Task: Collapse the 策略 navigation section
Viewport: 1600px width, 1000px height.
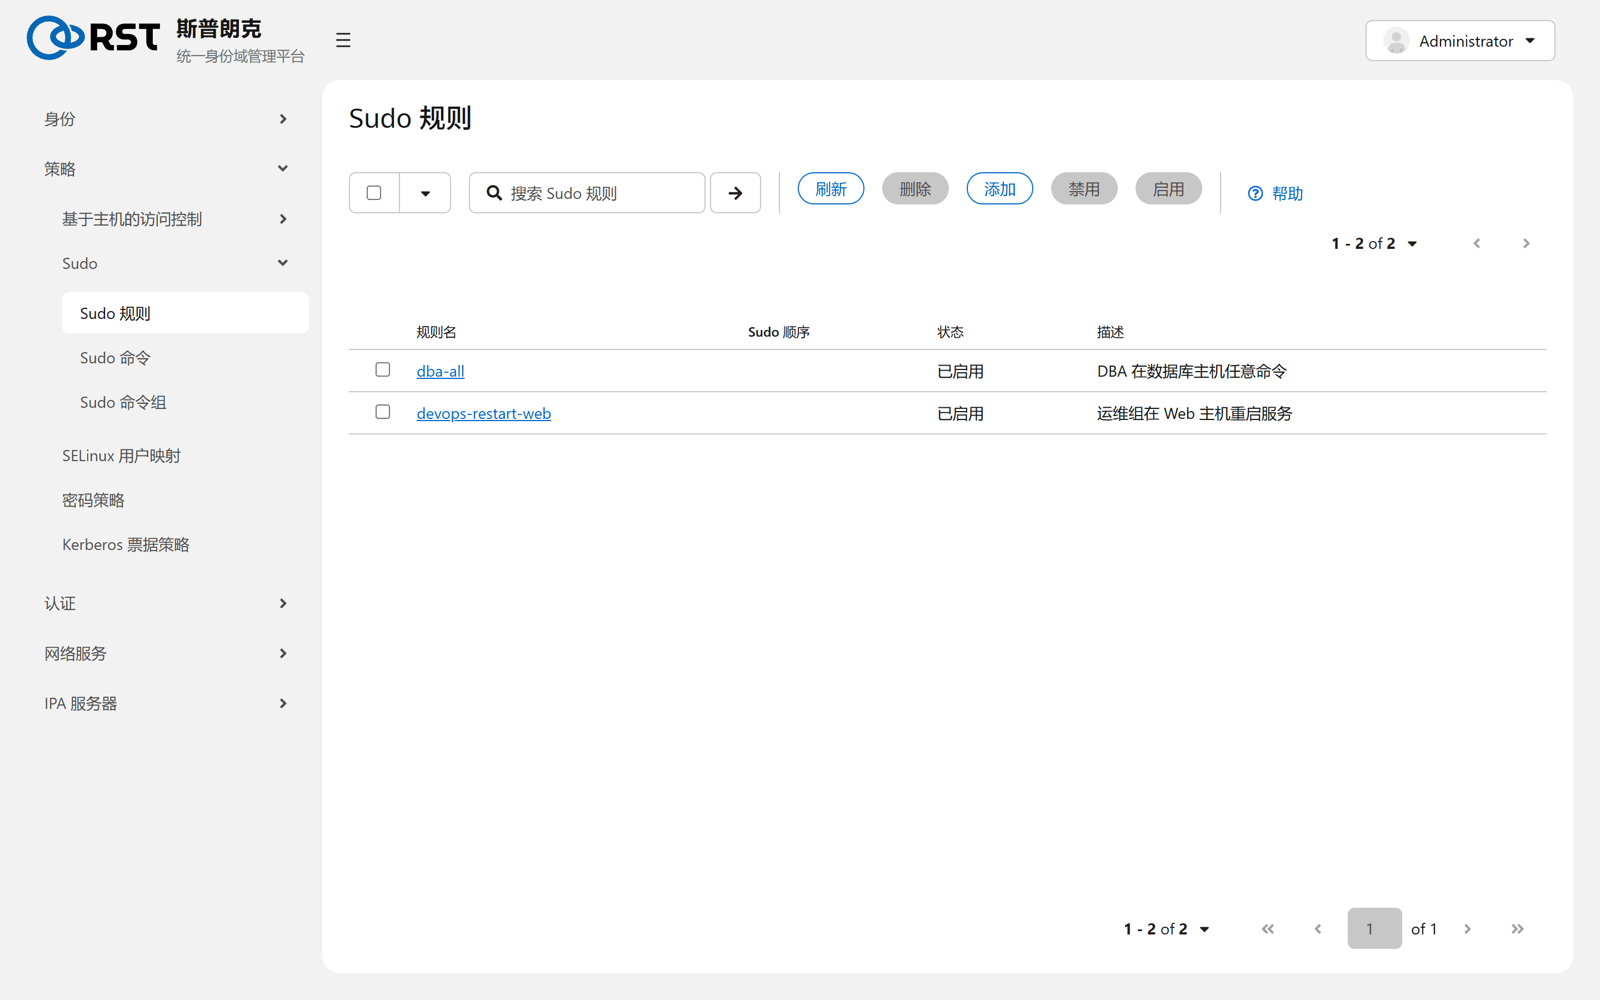Action: 167,169
